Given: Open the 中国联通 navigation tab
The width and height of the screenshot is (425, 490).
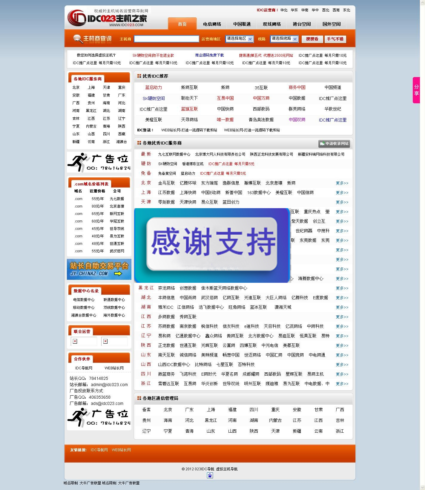Looking at the screenshot, I should coord(242,24).
